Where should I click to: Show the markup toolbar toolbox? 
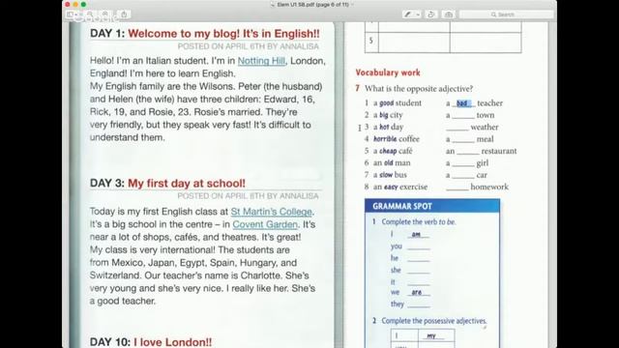coord(449,14)
